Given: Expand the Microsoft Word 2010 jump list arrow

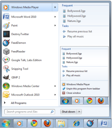Looking at the screenshot, I should 55,17.
